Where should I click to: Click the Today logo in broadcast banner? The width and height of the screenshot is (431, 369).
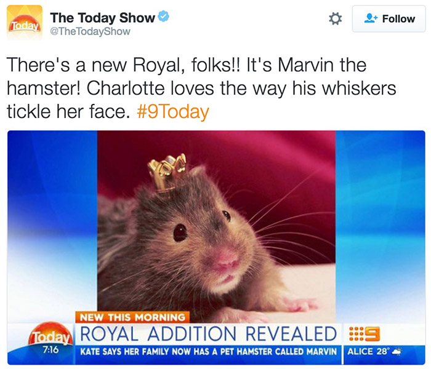[50, 334]
